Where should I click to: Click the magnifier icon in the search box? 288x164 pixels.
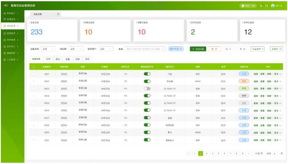163,49
